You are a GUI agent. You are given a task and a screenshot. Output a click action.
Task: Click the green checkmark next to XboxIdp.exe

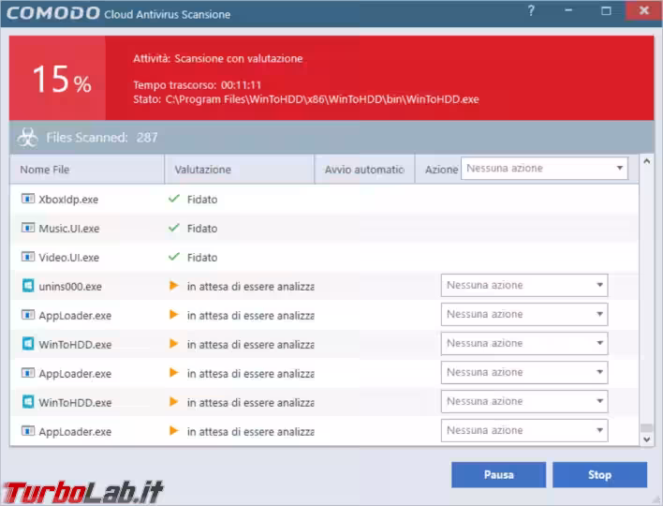point(174,199)
